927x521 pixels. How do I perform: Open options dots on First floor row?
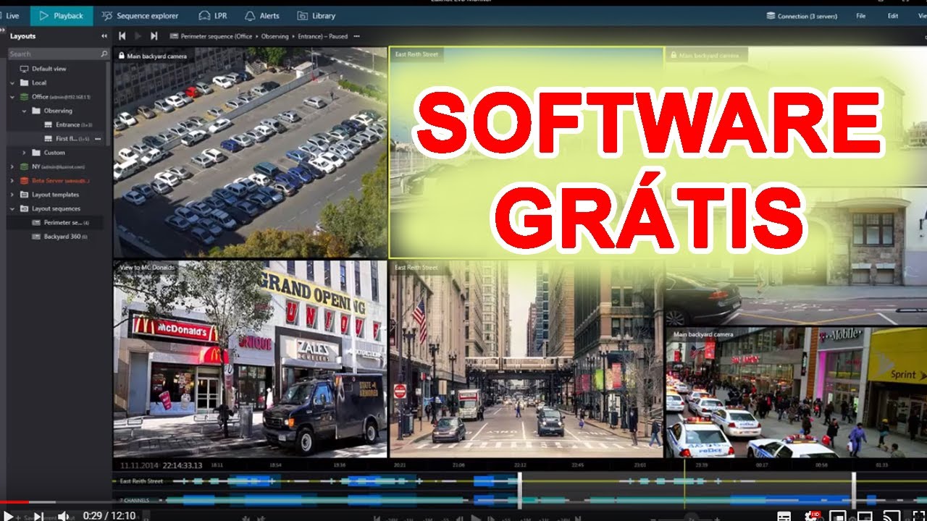point(98,138)
